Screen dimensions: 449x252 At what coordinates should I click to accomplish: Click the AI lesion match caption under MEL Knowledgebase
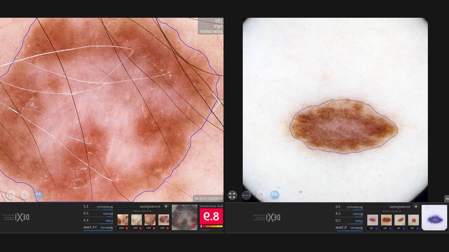pos(142,211)
